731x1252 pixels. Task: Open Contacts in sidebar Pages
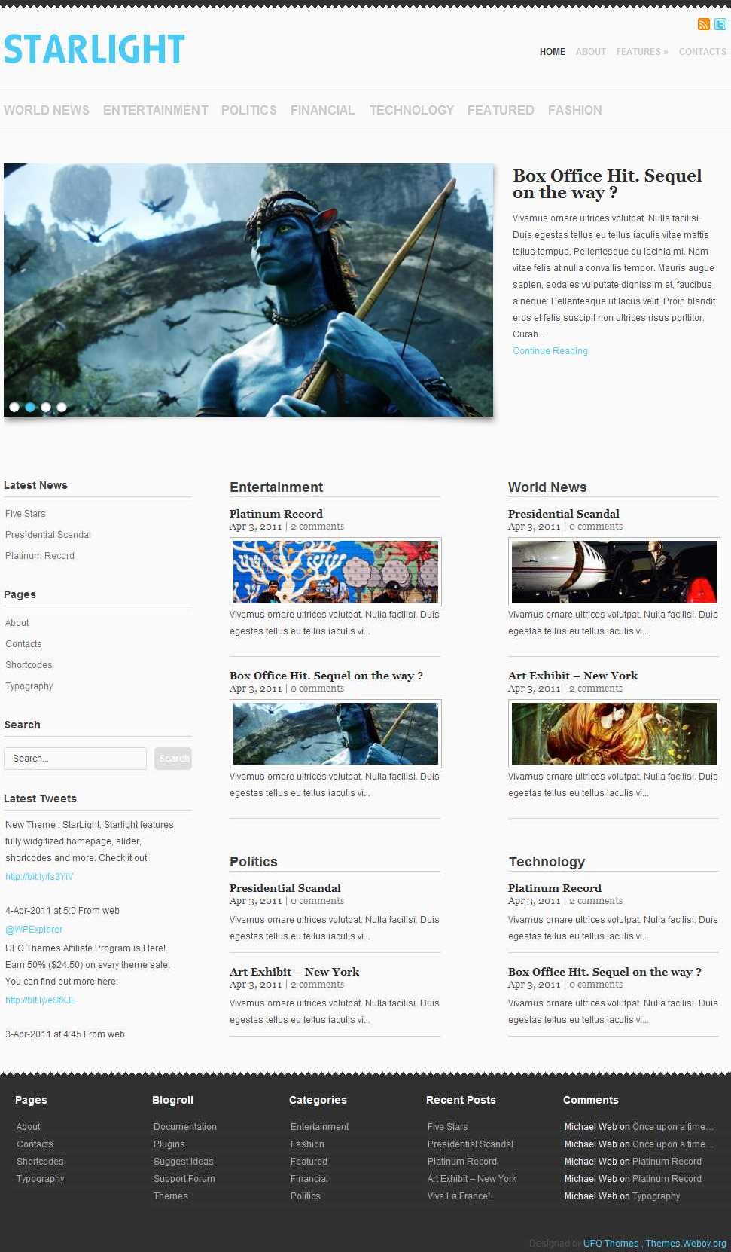[x=23, y=644]
